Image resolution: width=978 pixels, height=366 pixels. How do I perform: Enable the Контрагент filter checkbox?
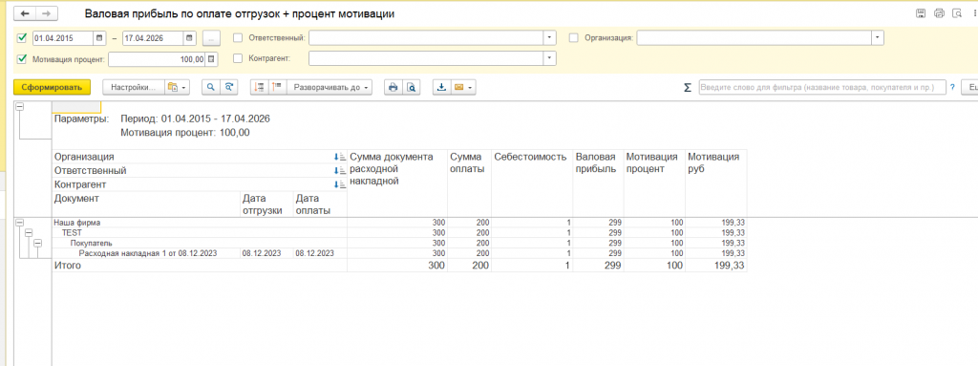coord(238,58)
